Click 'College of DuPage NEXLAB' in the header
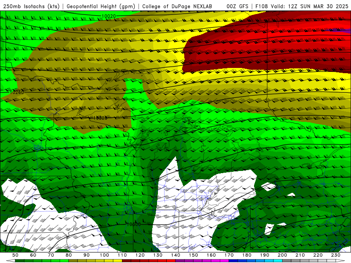351x263 pixels. click(177, 6)
